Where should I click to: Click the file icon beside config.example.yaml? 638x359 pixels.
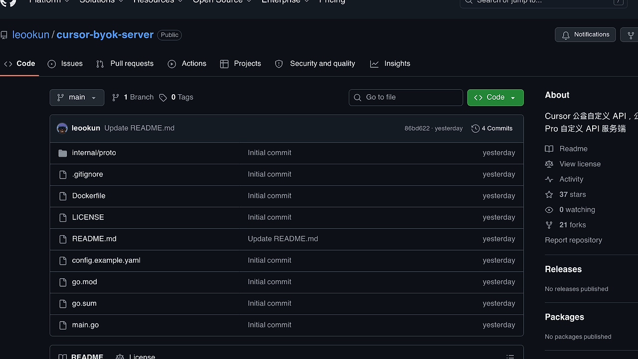pyautogui.click(x=62, y=260)
